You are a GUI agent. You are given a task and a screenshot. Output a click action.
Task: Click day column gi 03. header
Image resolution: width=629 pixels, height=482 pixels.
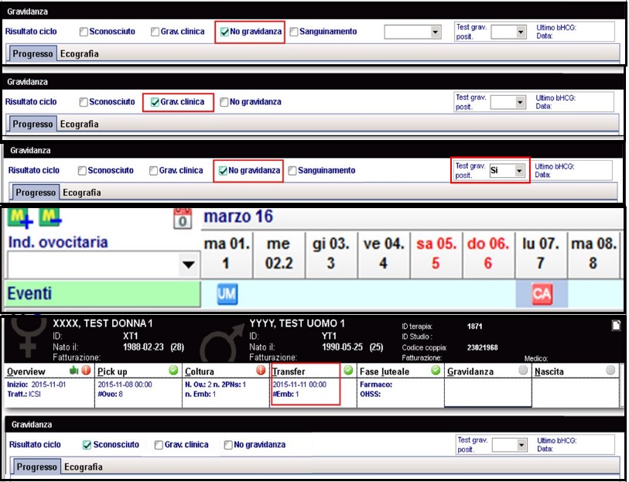click(x=331, y=254)
